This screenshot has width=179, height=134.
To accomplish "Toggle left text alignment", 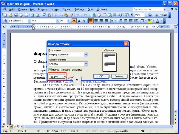I will 91,21.
